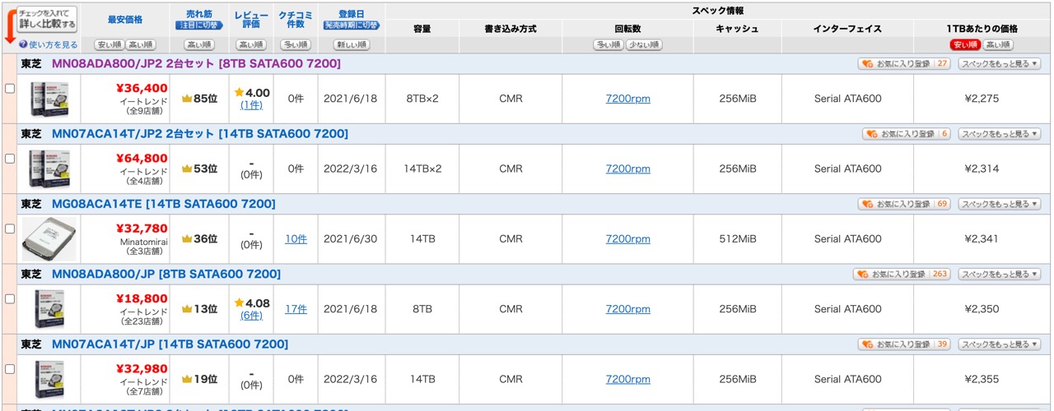Click the ¥64,800 lowest price
1054x411 pixels.
[142, 158]
